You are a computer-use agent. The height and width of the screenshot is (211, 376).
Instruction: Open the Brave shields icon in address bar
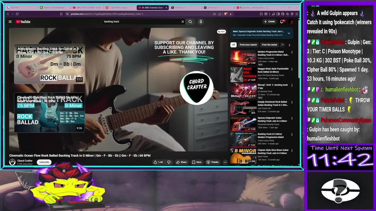click(x=226, y=14)
